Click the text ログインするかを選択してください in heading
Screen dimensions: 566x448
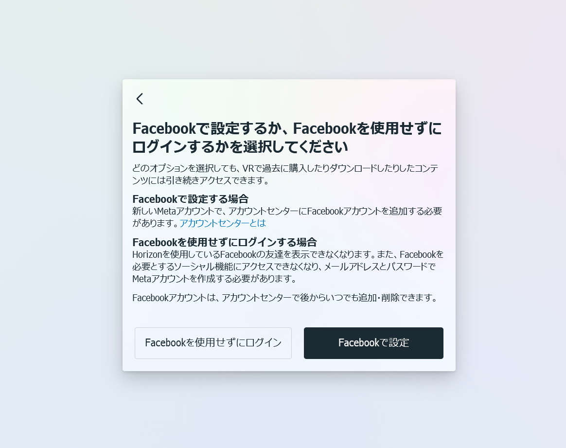240,147
